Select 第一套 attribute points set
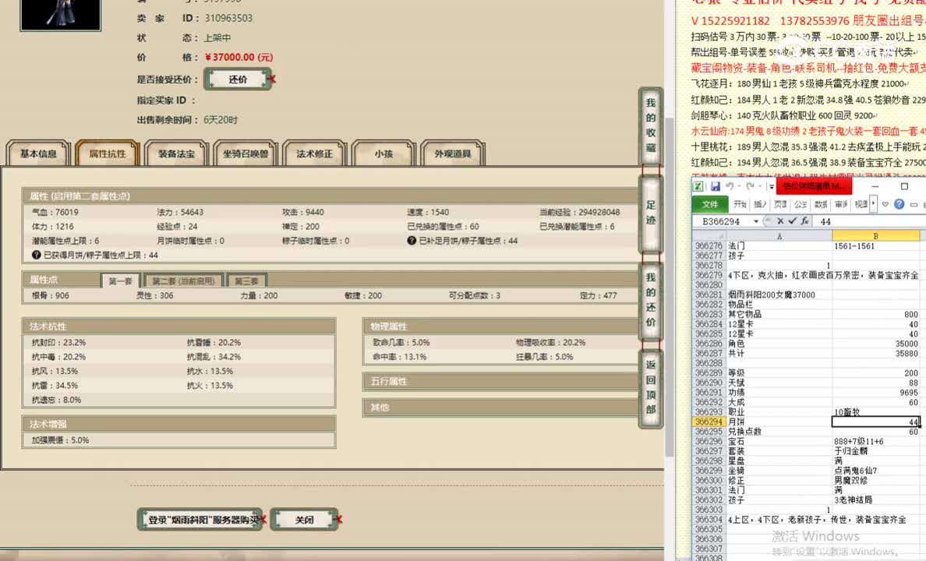 pyautogui.click(x=120, y=281)
